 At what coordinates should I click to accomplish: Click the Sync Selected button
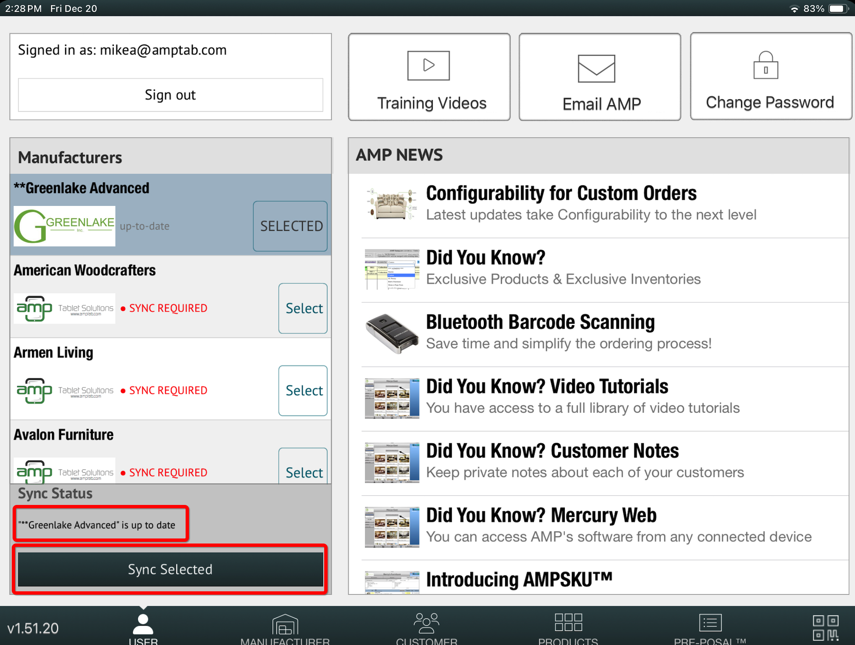[170, 569]
